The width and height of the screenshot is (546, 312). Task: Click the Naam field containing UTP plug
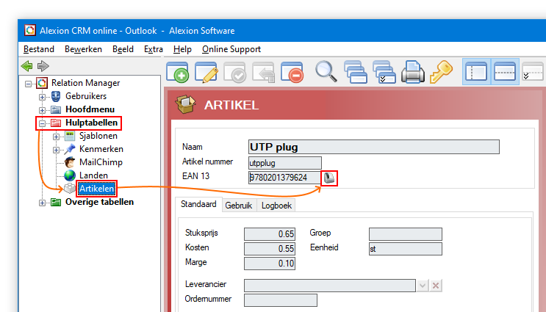pos(373,147)
